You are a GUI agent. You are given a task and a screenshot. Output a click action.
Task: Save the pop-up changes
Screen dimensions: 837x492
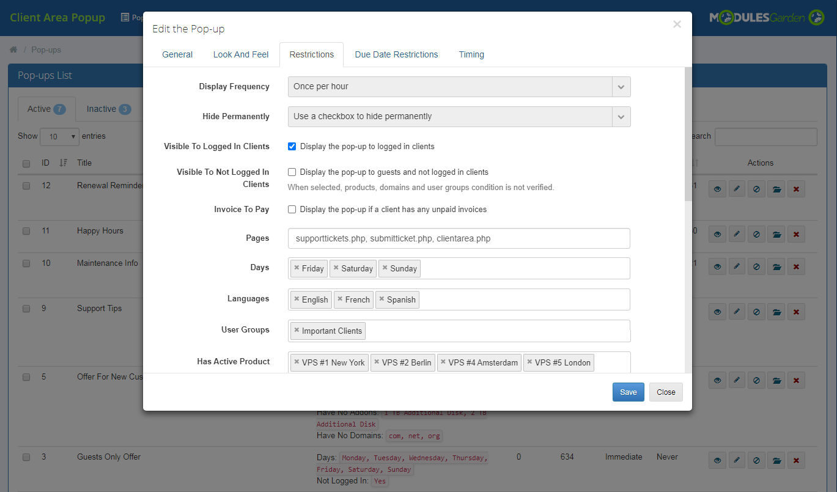(x=628, y=392)
